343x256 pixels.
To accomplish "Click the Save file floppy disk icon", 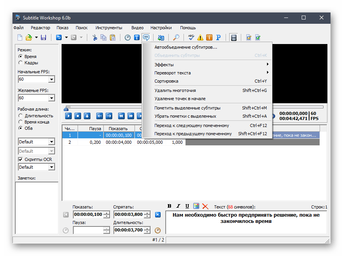I will click(44, 38).
